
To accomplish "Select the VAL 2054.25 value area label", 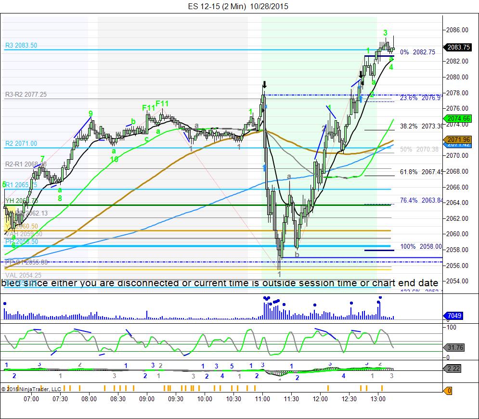I will pyautogui.click(x=23, y=276).
